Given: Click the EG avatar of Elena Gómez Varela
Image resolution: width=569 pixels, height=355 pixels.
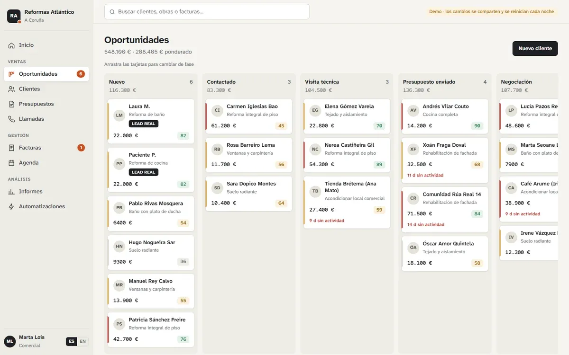Looking at the screenshot, I should pyautogui.click(x=315, y=110).
